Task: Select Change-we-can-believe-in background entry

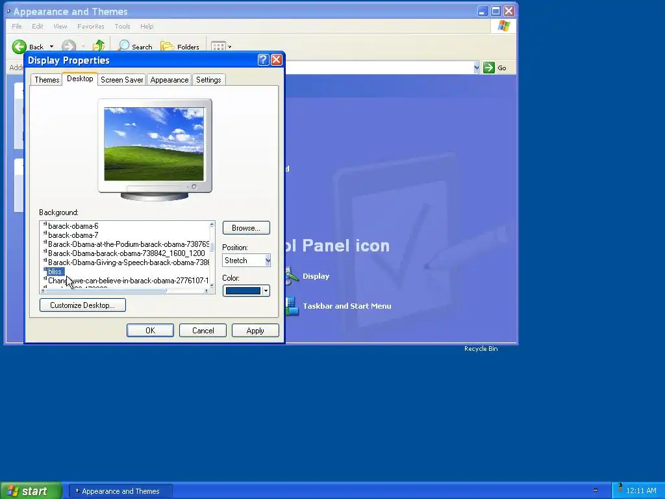Action: click(127, 281)
